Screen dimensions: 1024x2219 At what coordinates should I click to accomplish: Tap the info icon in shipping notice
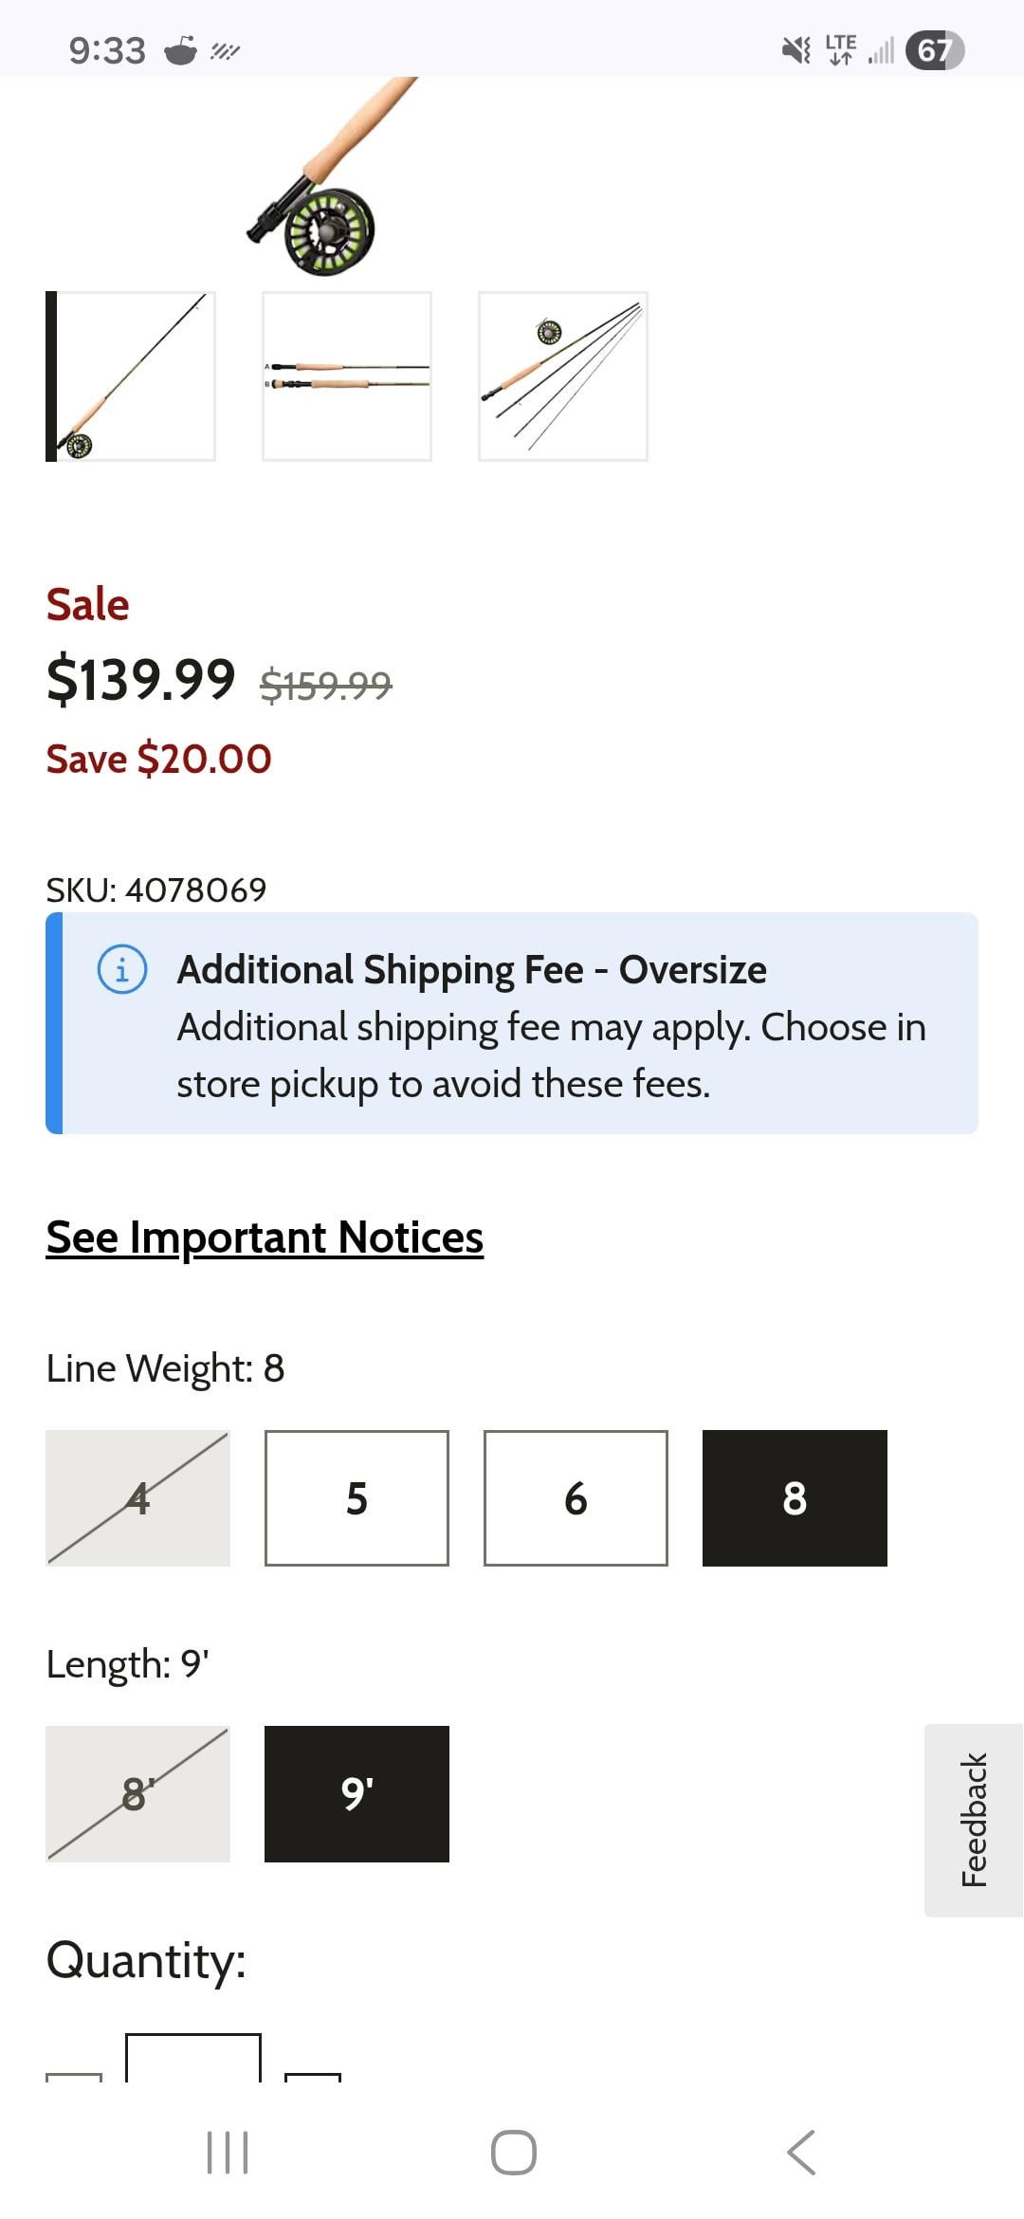point(122,970)
